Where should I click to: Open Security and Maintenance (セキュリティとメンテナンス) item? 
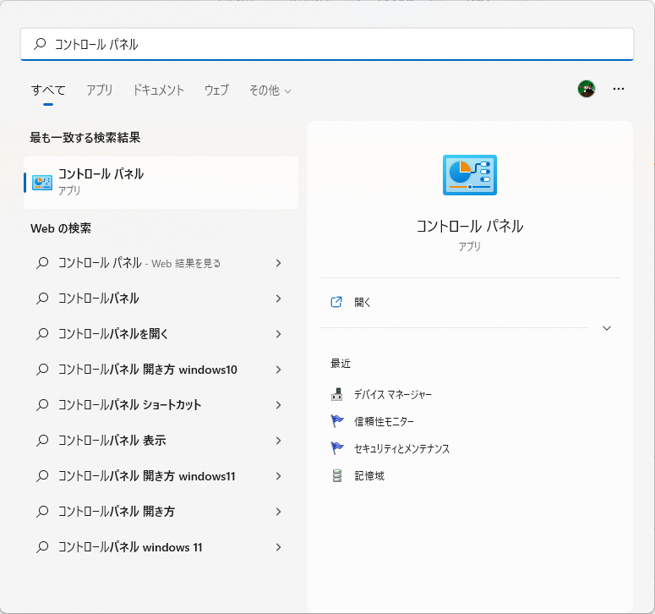pyautogui.click(x=401, y=448)
